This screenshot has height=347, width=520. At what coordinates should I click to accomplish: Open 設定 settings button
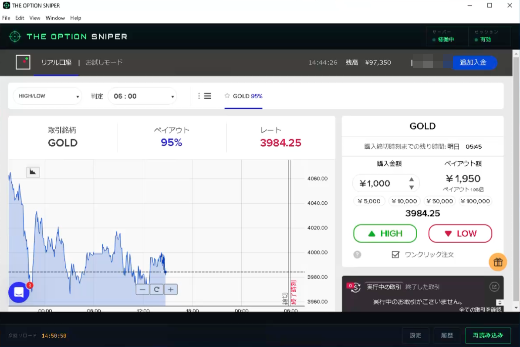click(415, 335)
